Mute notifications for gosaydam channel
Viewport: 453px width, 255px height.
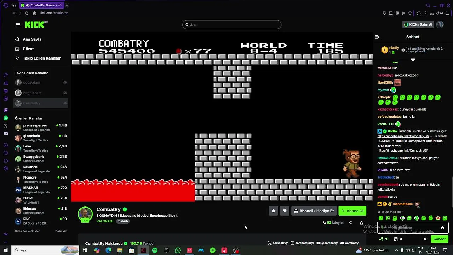coord(65,83)
